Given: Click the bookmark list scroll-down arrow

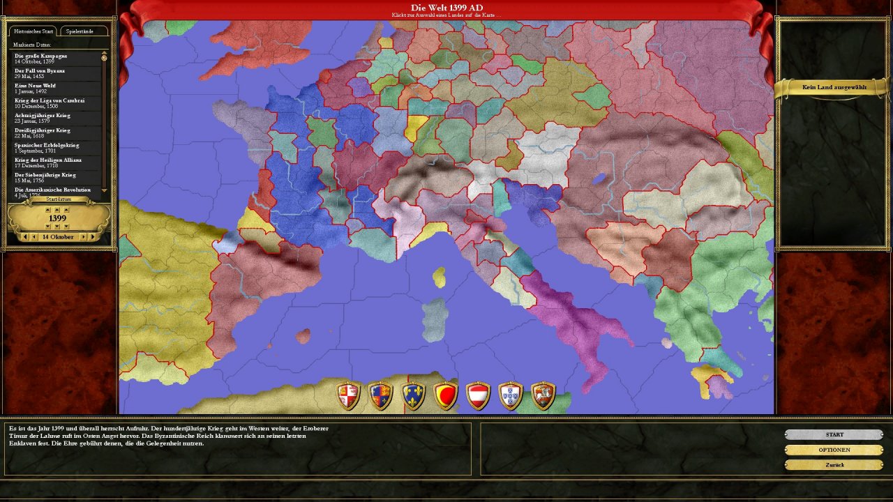Looking at the screenshot, I should (x=105, y=190).
